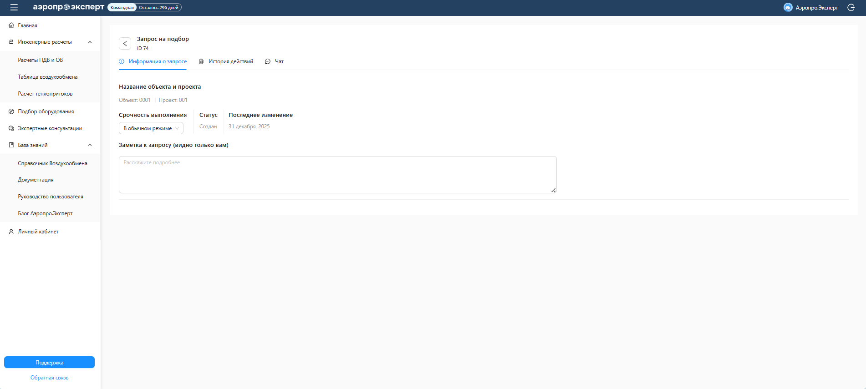Click the Главная home icon
This screenshot has height=389, width=866.
tap(11, 25)
